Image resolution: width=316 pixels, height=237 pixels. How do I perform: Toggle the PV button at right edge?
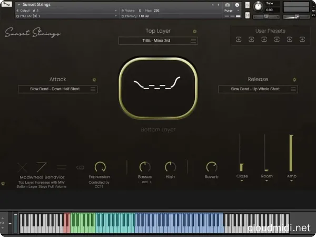pyautogui.click(x=313, y=15)
